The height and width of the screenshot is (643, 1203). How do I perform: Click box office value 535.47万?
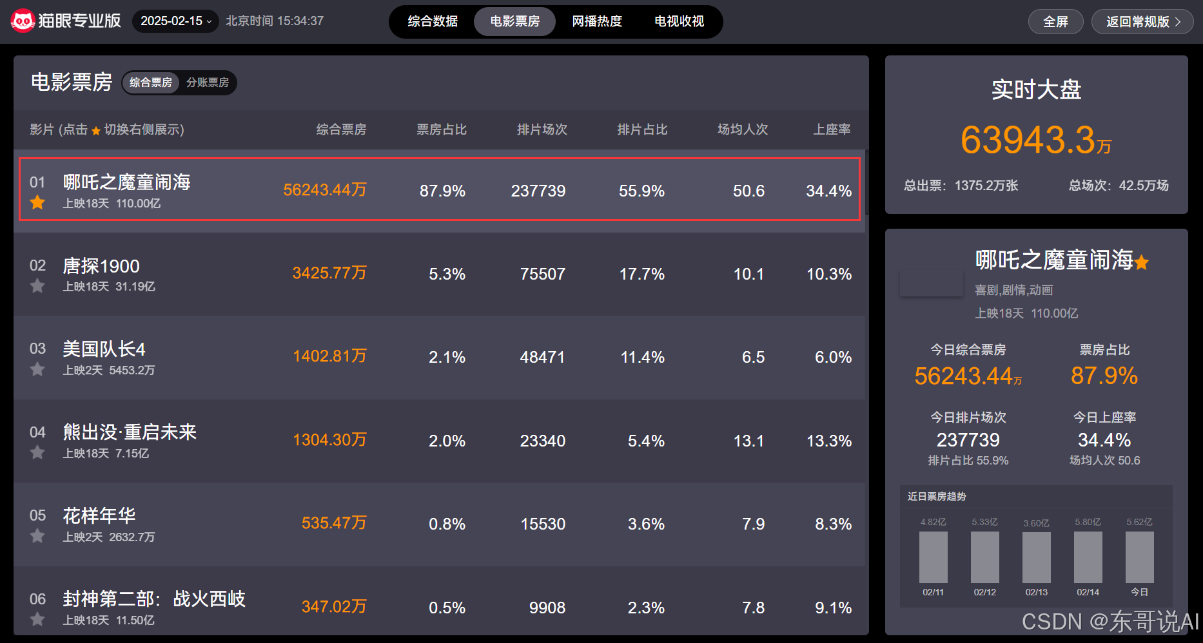click(x=334, y=523)
